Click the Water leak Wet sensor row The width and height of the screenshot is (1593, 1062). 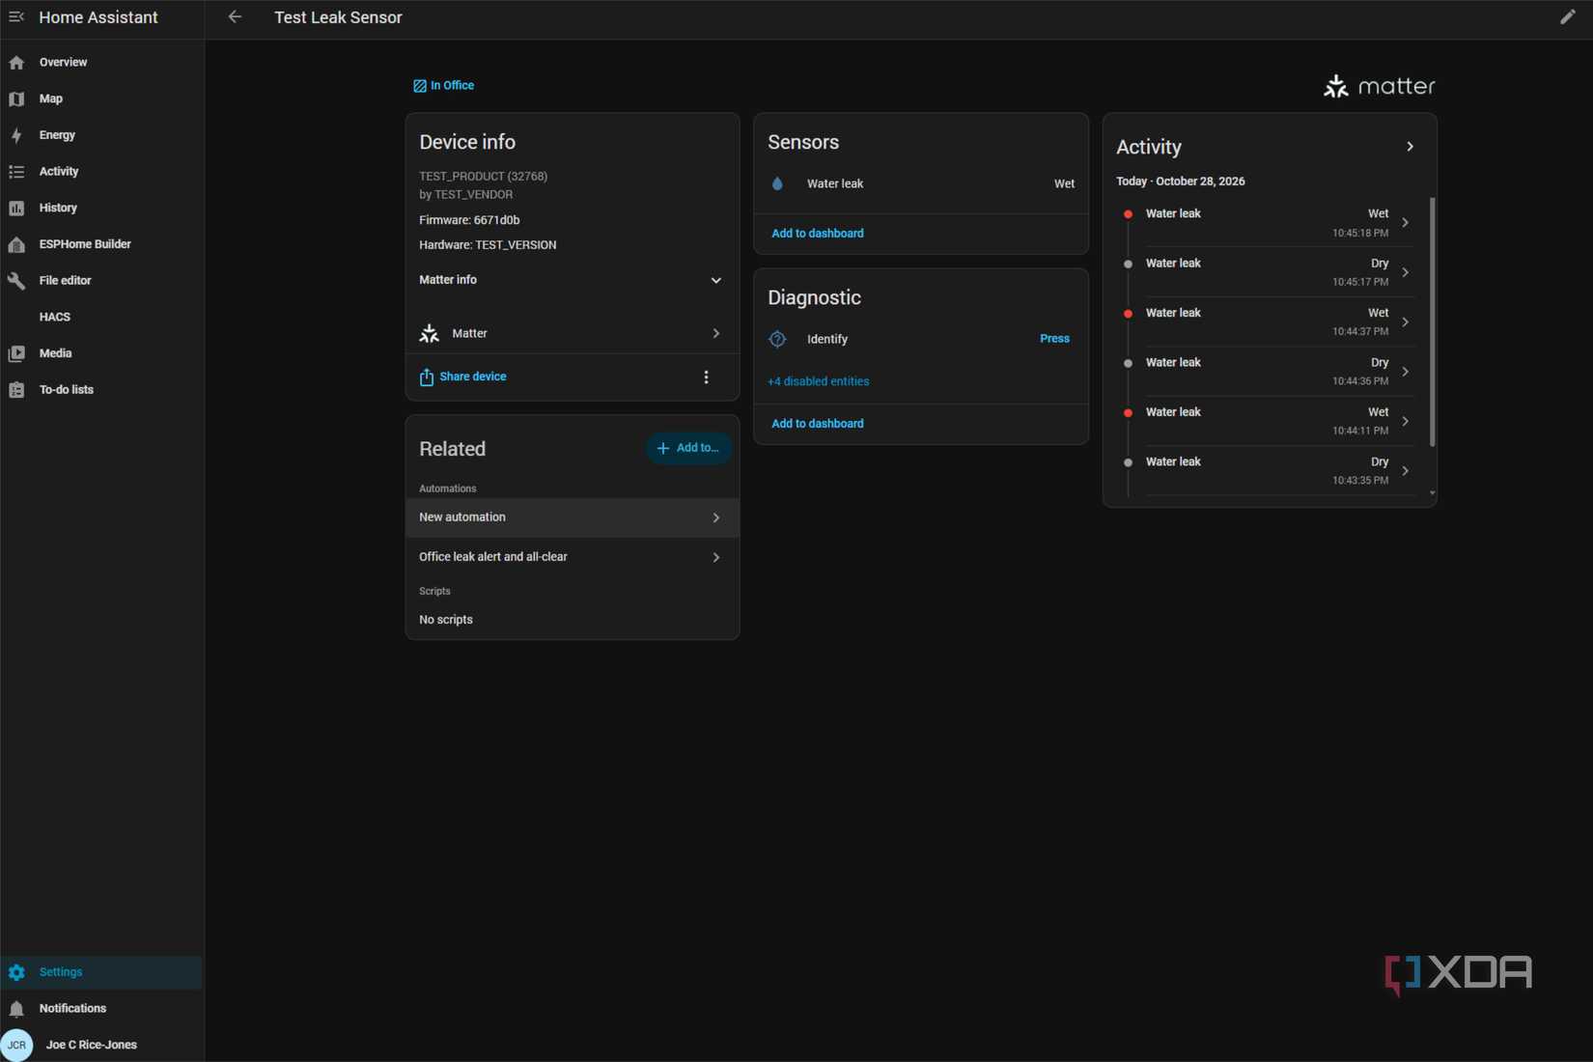click(921, 183)
